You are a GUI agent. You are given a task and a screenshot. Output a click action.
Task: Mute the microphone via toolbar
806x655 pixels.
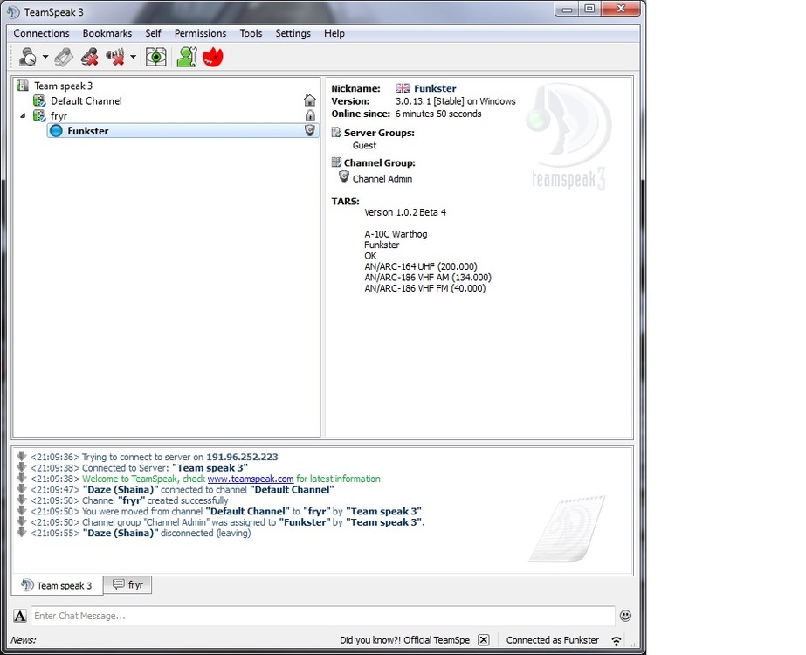89,56
